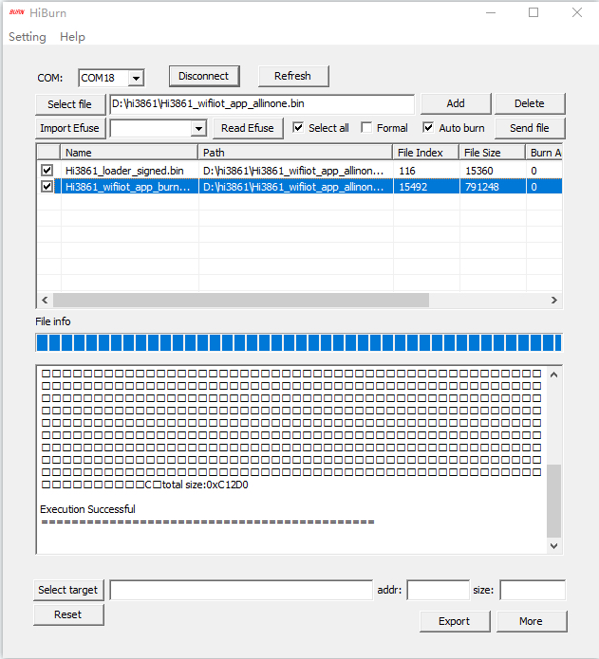The width and height of the screenshot is (599, 659).
Task: Expand the Import Efuse dropdown
Action: point(198,128)
